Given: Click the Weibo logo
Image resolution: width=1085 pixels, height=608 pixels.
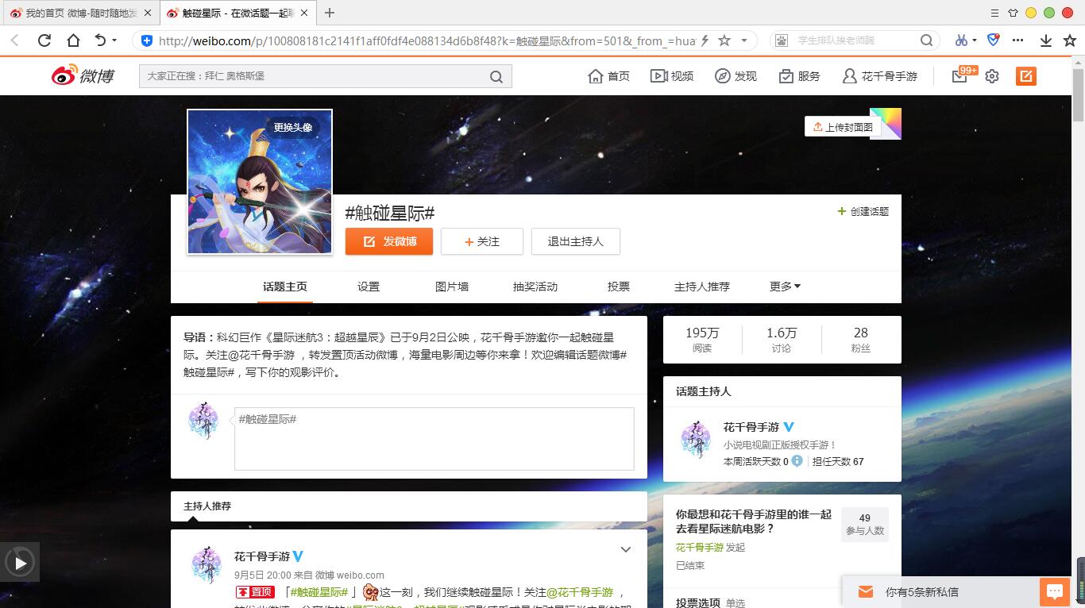Looking at the screenshot, I should [83, 75].
